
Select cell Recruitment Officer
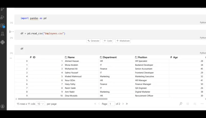[144, 96]
